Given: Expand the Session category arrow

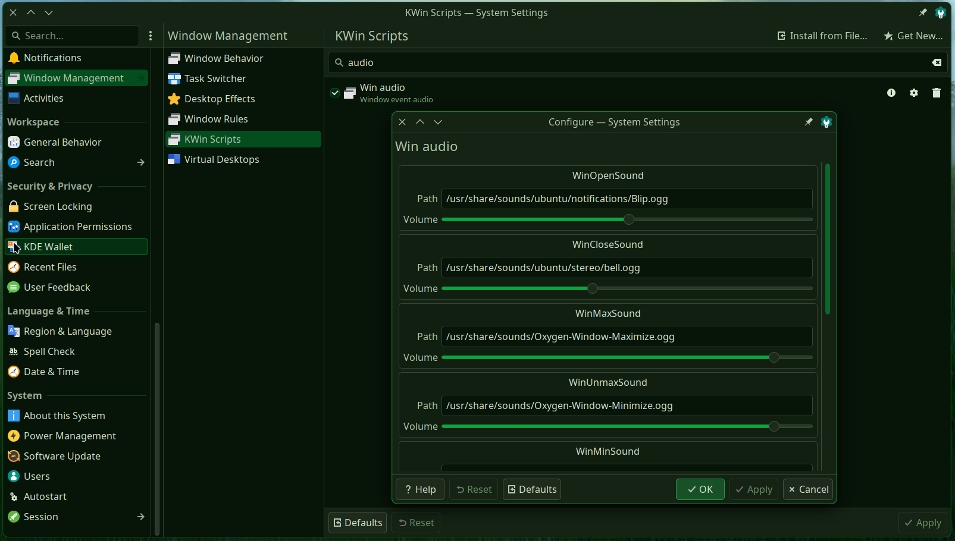Looking at the screenshot, I should (140, 517).
